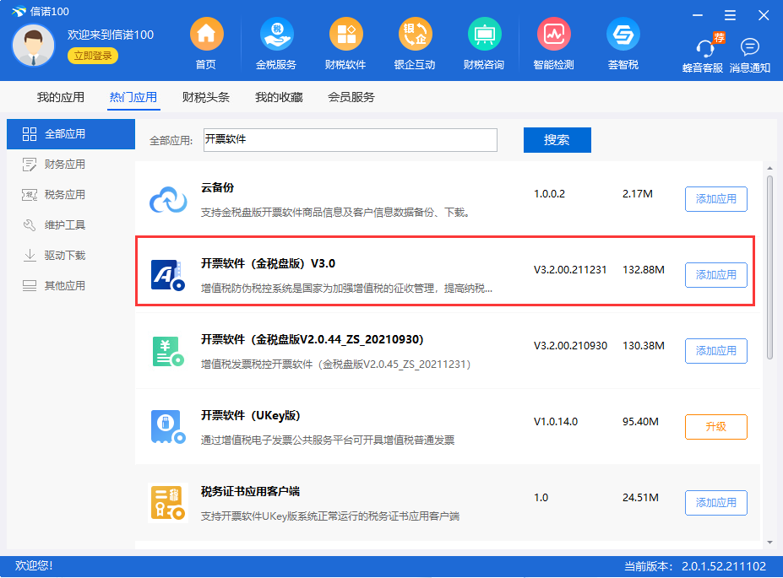Click version V3.2.00.211231 text

(570, 270)
